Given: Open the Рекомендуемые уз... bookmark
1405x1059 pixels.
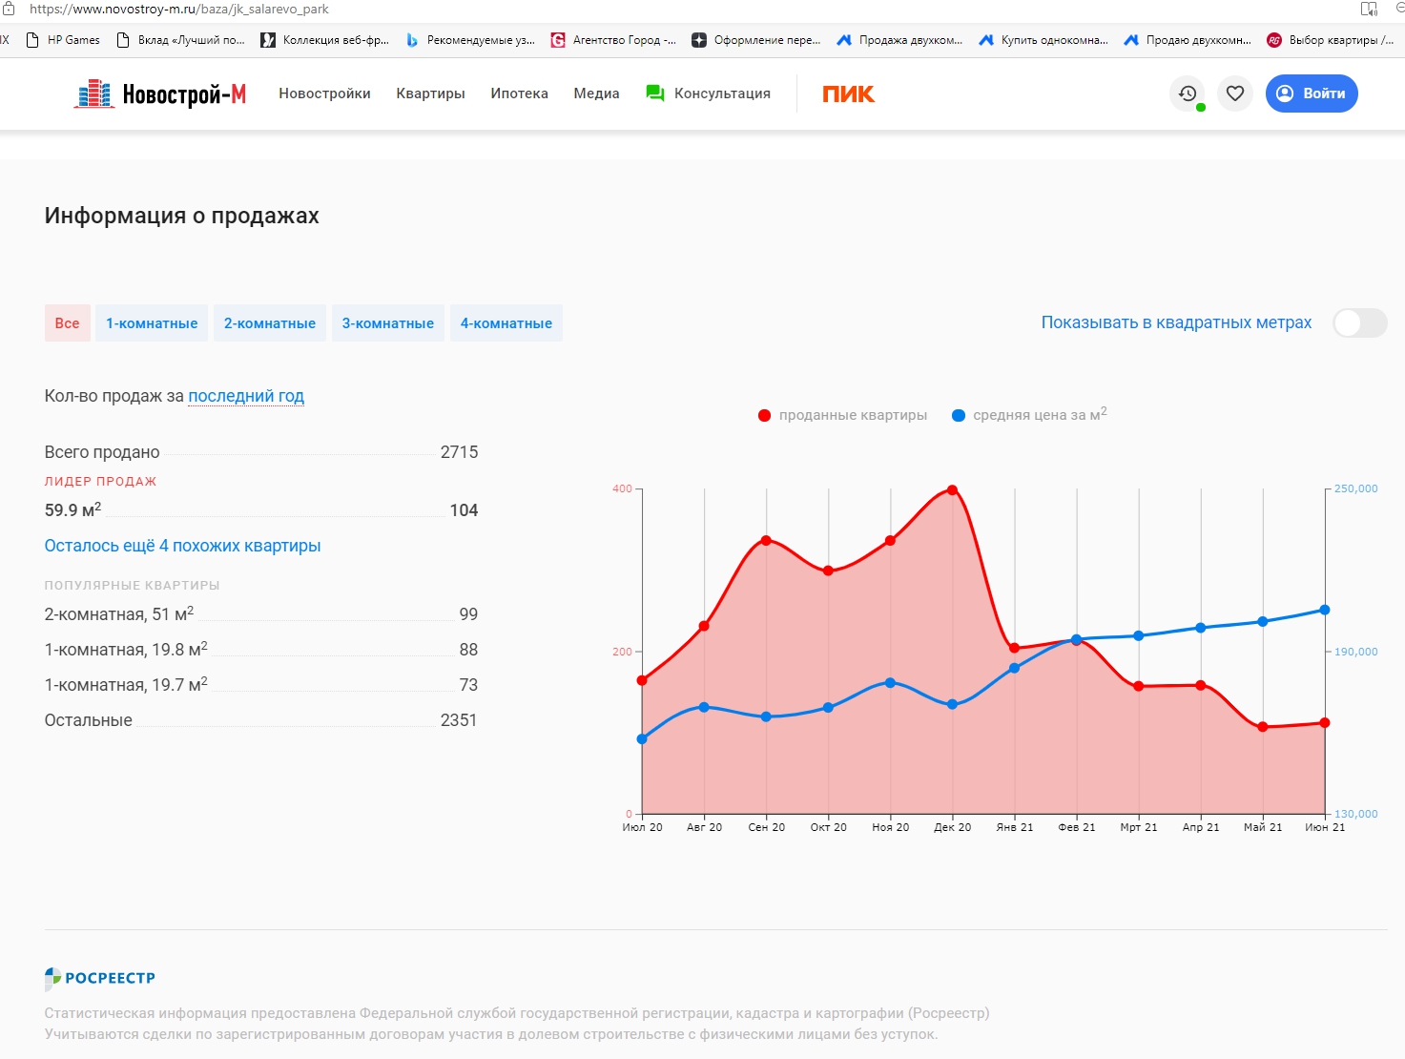Looking at the screenshot, I should tap(470, 40).
